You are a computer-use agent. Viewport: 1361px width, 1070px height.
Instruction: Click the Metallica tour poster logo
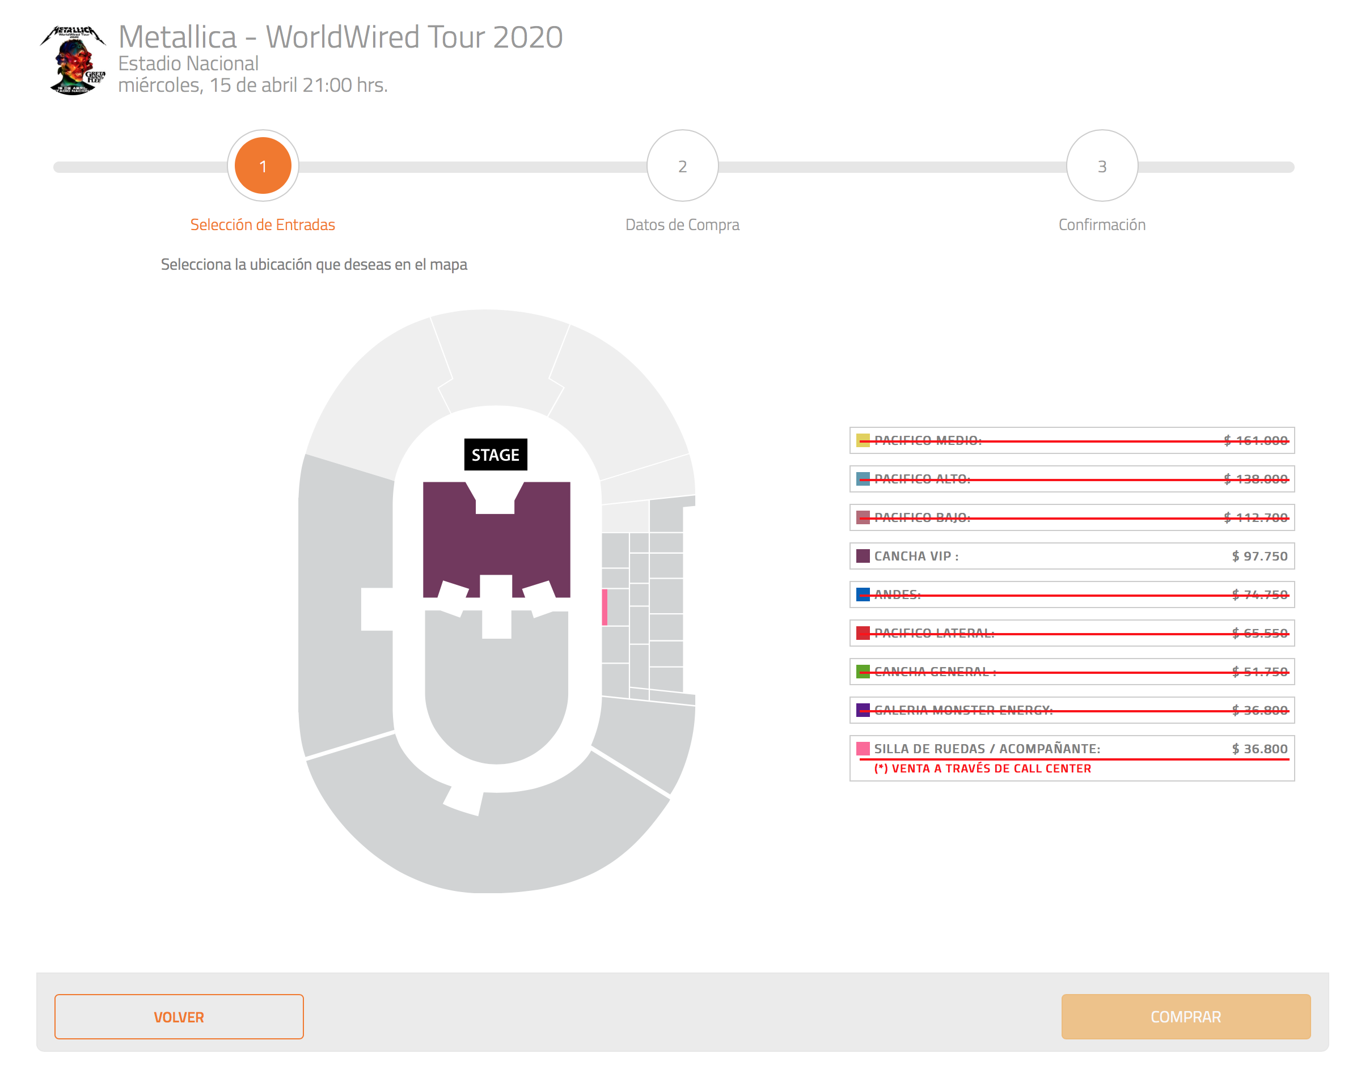coord(73,60)
